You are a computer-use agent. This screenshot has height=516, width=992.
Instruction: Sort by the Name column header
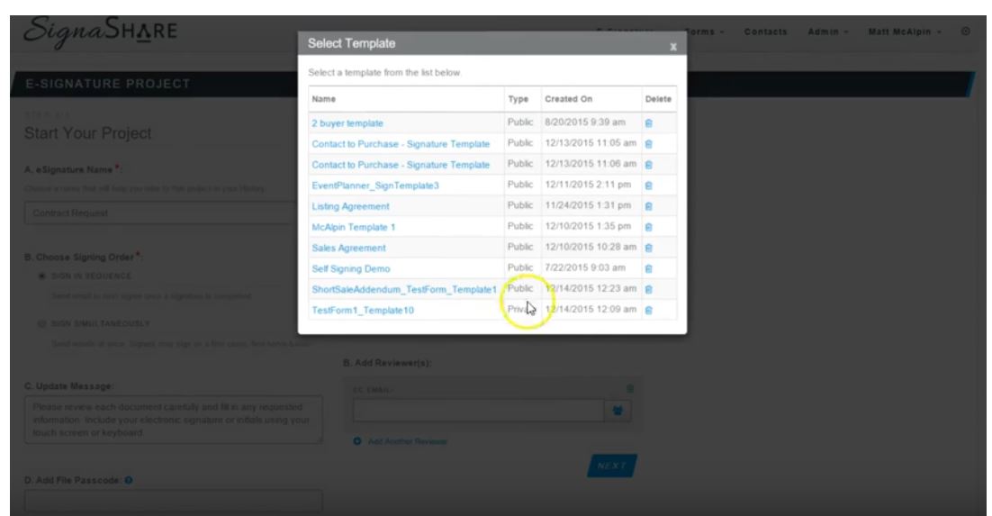tap(324, 99)
